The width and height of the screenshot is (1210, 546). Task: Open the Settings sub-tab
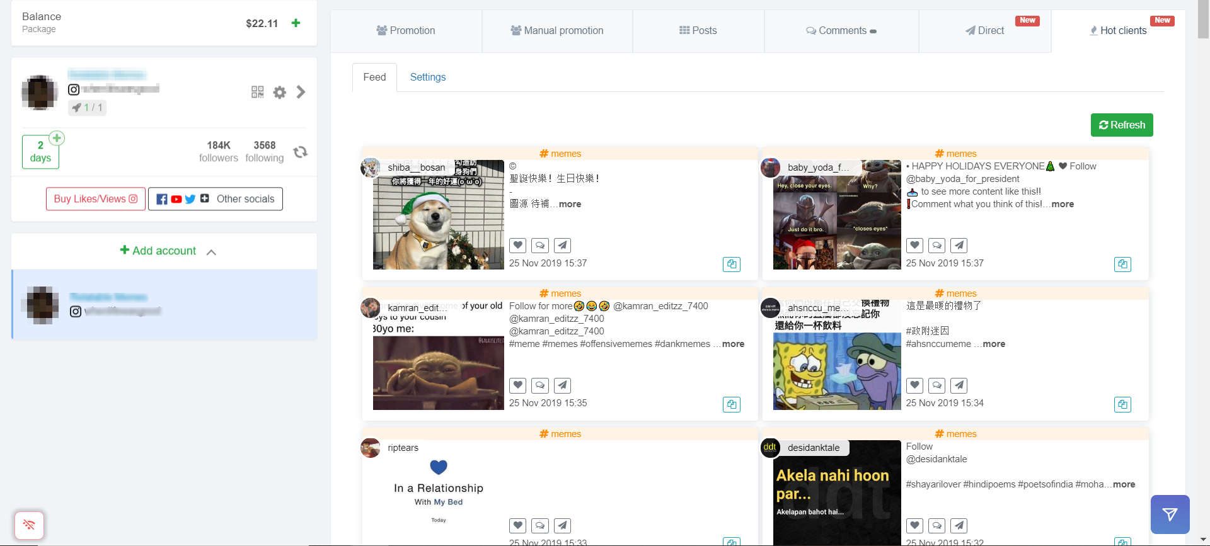(428, 77)
